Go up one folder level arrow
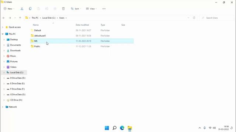The image size is (236, 132). pos(20,18)
